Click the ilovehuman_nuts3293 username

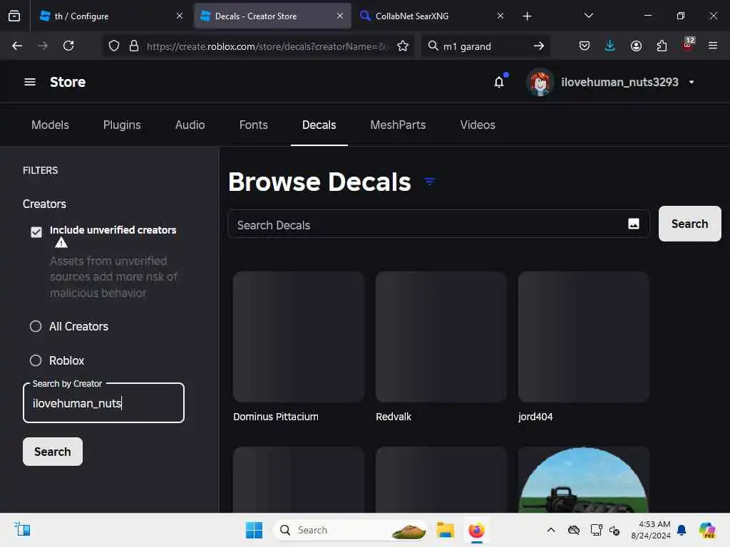point(620,82)
